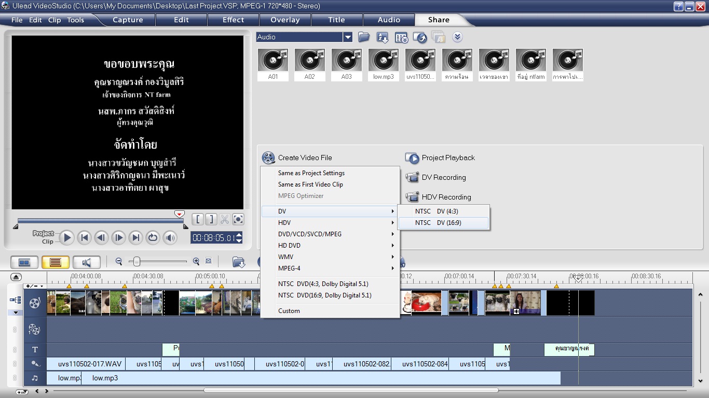This screenshot has width=709, height=398.
Task: Click the Project Playback icon
Action: [x=412, y=158]
